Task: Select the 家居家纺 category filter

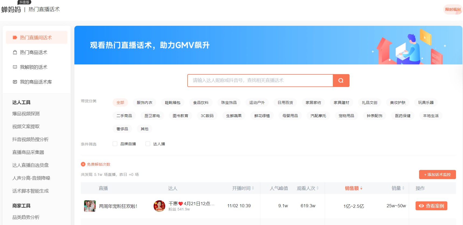Action: tap(313, 103)
